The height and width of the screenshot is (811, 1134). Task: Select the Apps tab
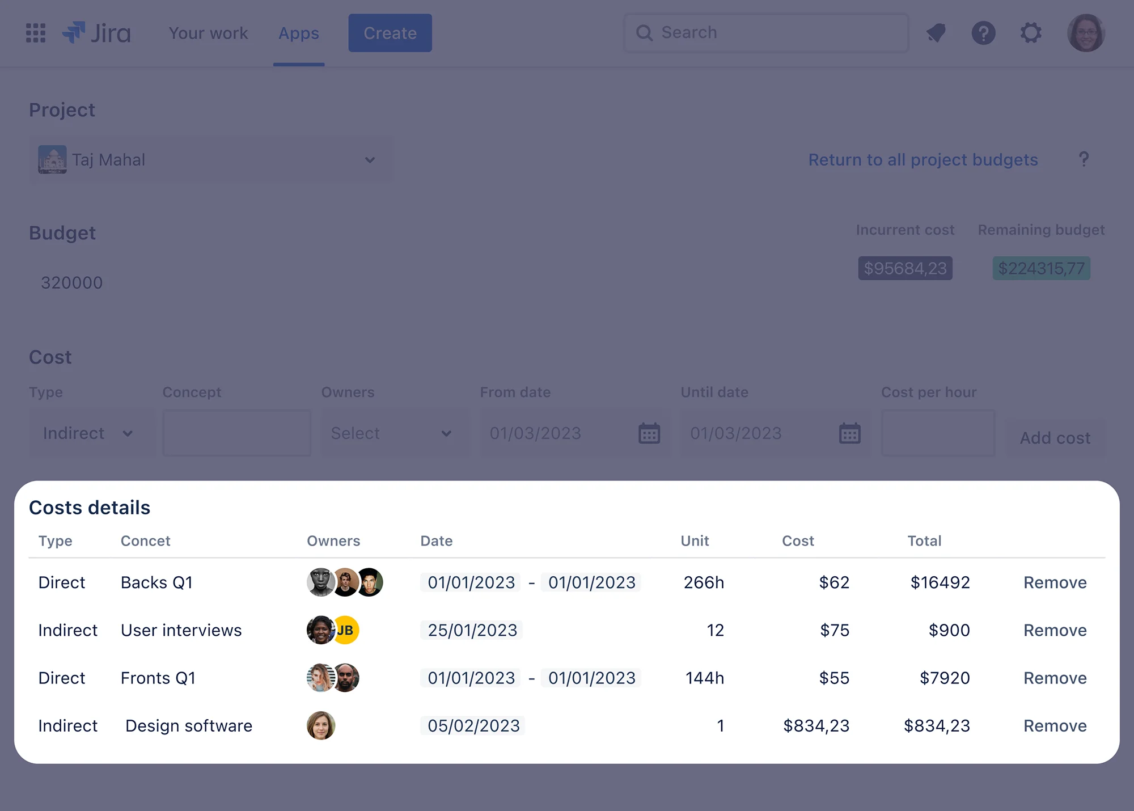[x=298, y=33]
